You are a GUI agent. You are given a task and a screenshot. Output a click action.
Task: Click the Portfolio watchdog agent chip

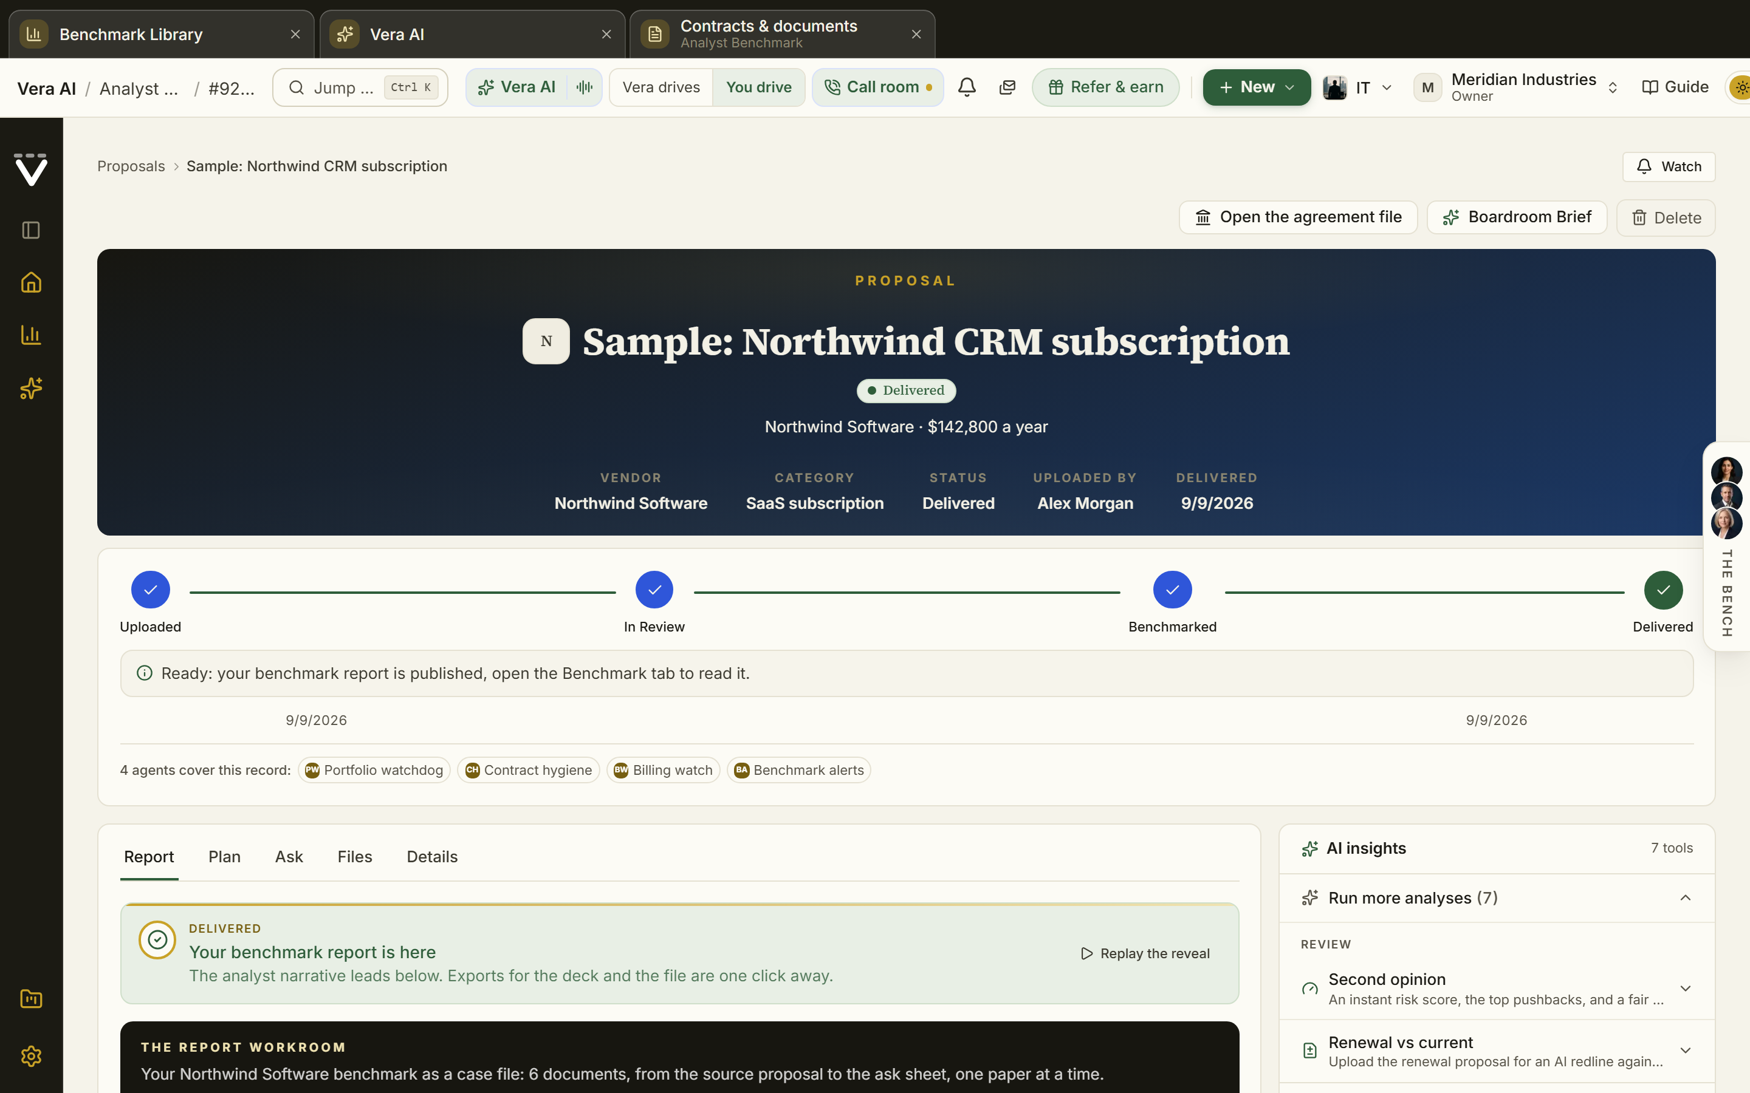point(374,770)
